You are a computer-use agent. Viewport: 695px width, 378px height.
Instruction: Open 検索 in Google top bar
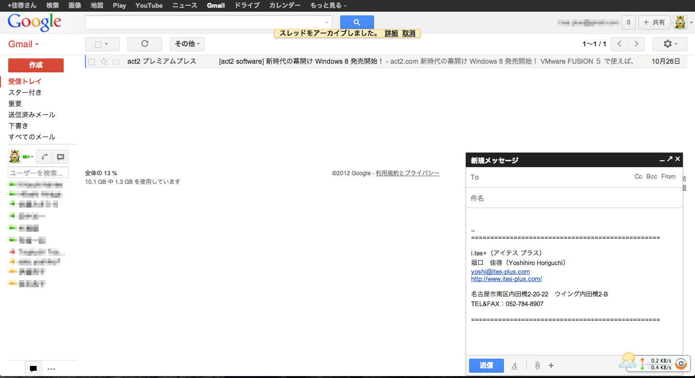(53, 5)
